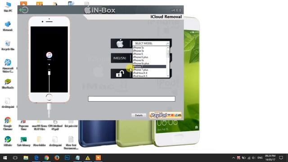The height and width of the screenshot is (162, 288).
Task: Click the Details button
Action: [139, 115]
